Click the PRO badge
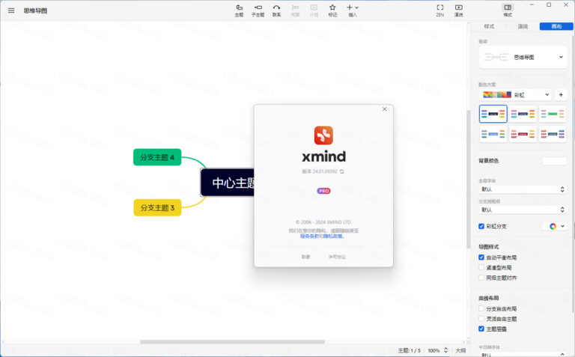 323,191
